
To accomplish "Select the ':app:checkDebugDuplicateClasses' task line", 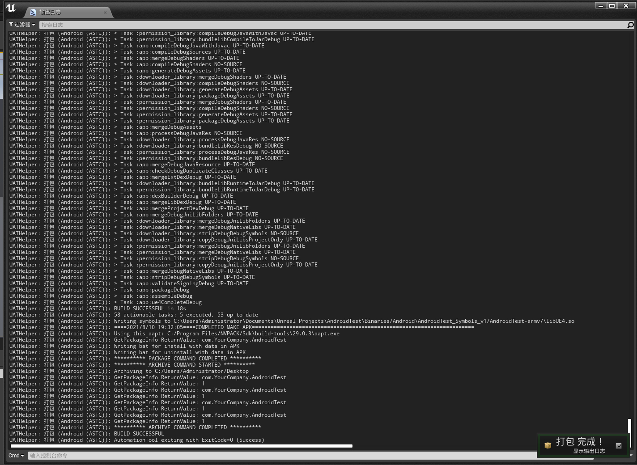I will (138, 171).
